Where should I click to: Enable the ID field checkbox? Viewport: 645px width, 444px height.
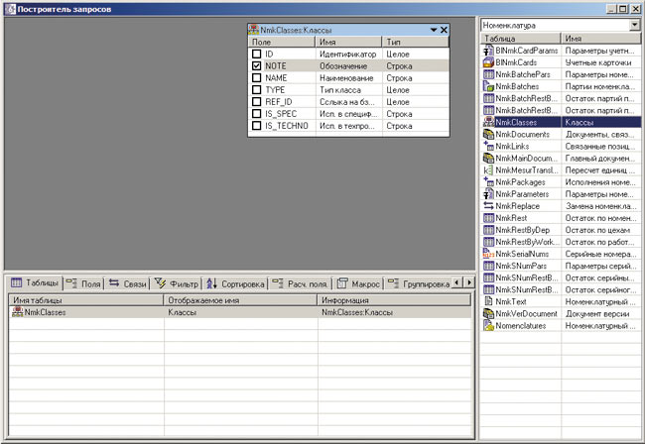(257, 54)
